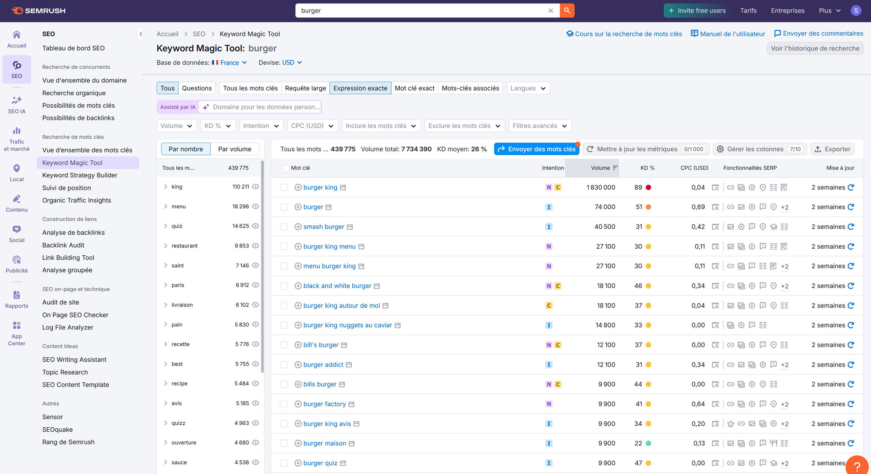The width and height of the screenshot is (871, 474).
Task: Switch to the Questions tab
Action: (197, 88)
